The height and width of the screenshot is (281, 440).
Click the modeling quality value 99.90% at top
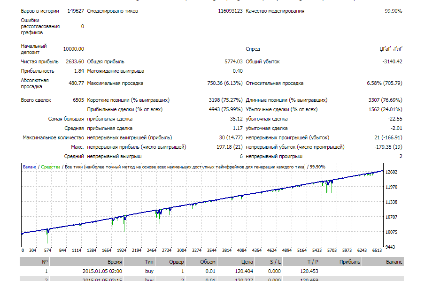click(x=393, y=11)
